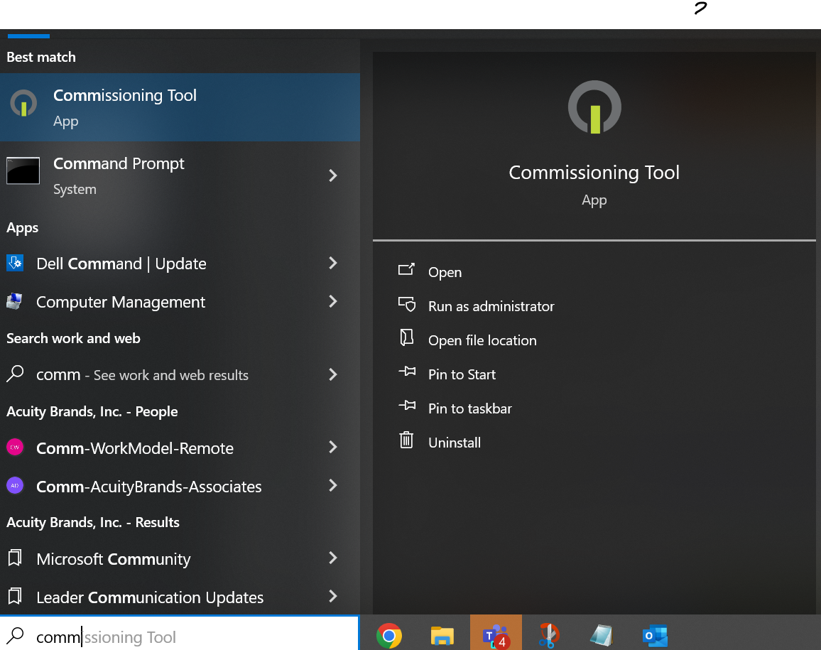The width and height of the screenshot is (821, 650).
Task: Open File Explorer from the taskbar
Action: click(442, 634)
